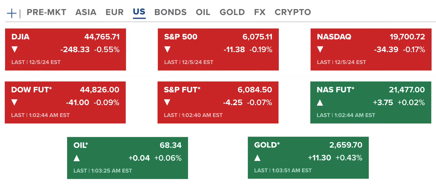This screenshot has width=436, height=185.
Task: Select the GOLD tab from the menu bar
Action: click(x=232, y=12)
